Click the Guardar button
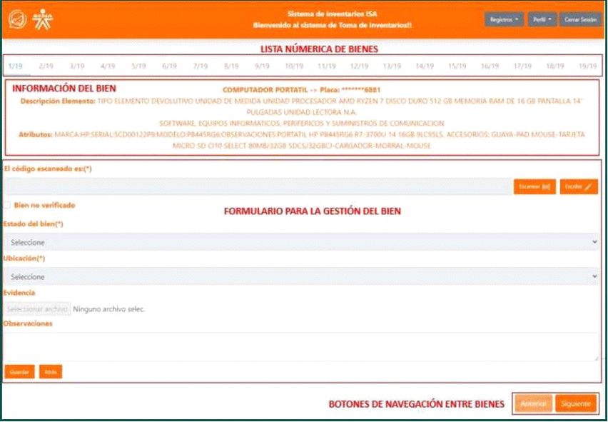The height and width of the screenshot is (422, 608). (19, 372)
